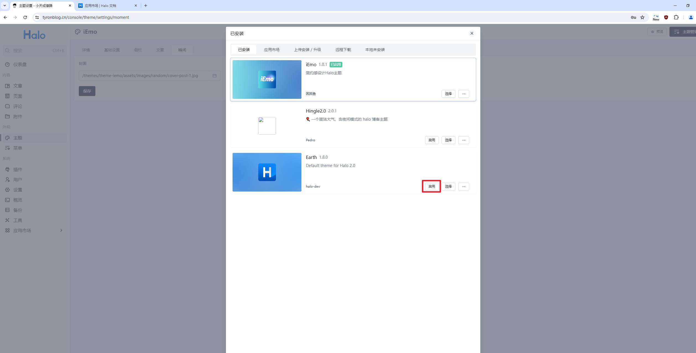This screenshot has height=353, width=696.
Task: Open the password key icon in address bar
Action: (633, 17)
